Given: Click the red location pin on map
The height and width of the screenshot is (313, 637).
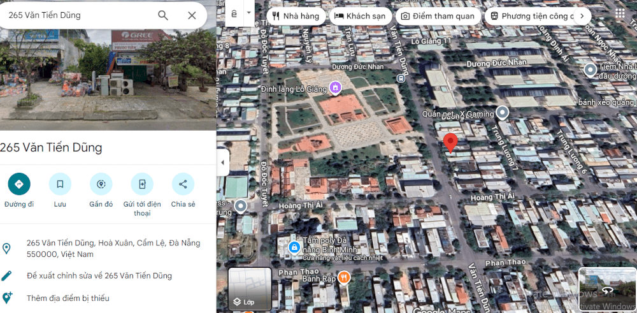Looking at the screenshot, I should [450, 142].
